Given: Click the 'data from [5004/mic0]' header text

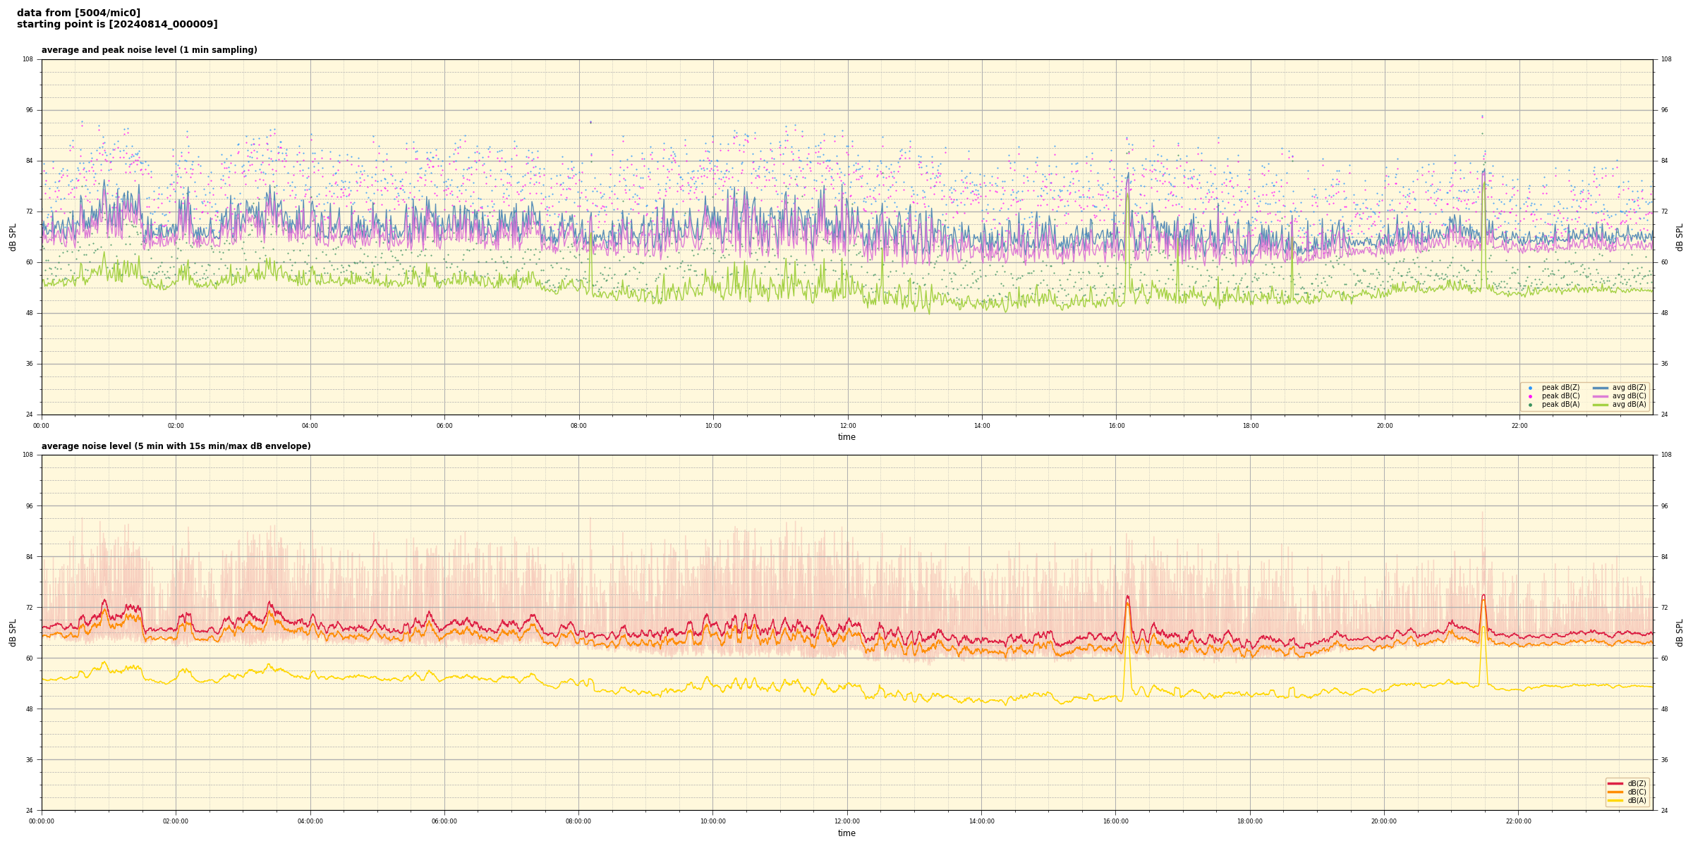Looking at the screenshot, I should [78, 13].
